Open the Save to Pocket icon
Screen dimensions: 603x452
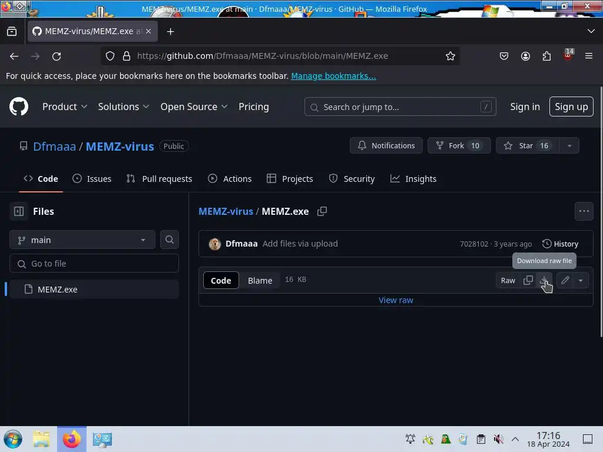(504, 56)
